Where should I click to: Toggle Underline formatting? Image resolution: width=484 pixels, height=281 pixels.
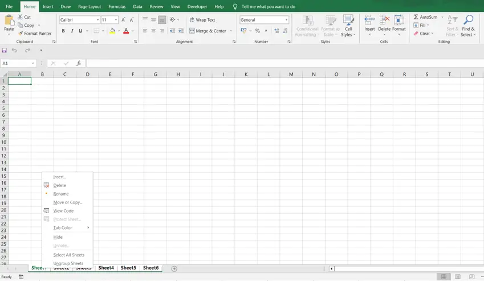pos(80,31)
